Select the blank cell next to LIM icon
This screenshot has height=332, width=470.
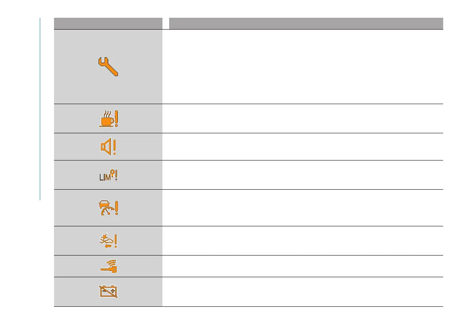click(x=303, y=175)
